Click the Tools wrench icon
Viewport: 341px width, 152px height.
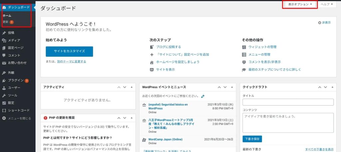[4, 95]
